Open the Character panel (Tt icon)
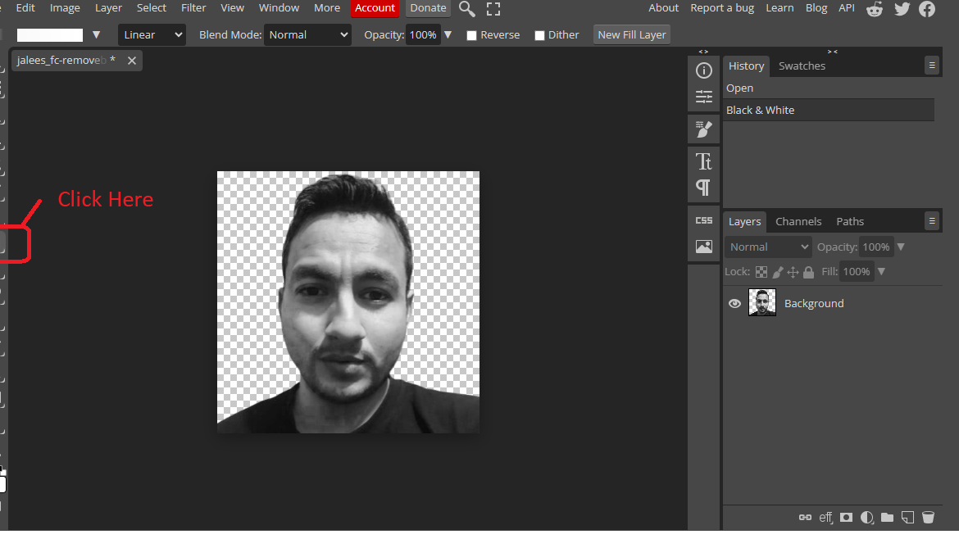The width and height of the screenshot is (959, 539). tap(703, 161)
